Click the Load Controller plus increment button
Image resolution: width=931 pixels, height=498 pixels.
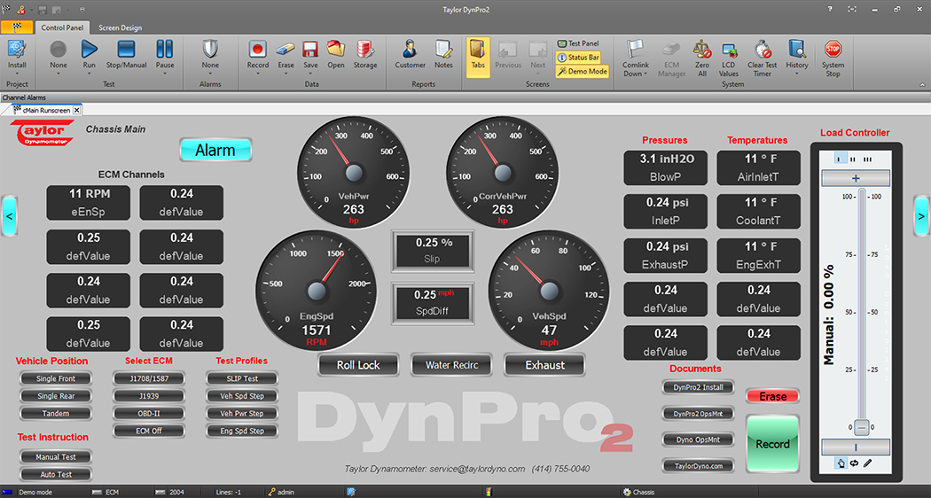point(856,178)
